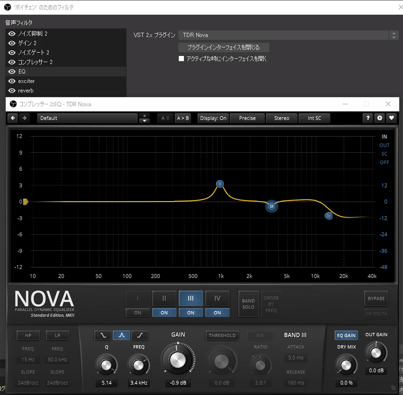Disable band II ON switch
Screen dimensions: 403x395
coord(164,313)
